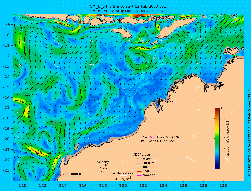Click the black chevron beside 'to 03 Feb 12Z'
This screenshot has height=191, width=251.
(151, 141)
